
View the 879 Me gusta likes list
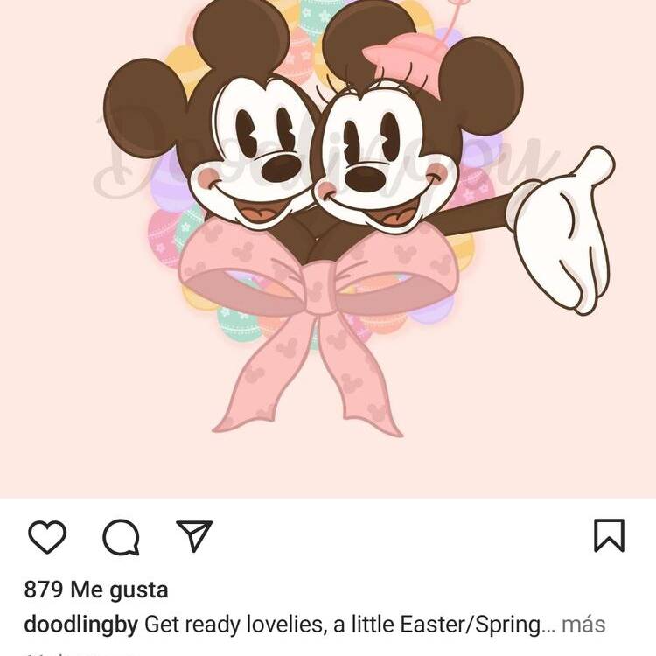[96, 590]
